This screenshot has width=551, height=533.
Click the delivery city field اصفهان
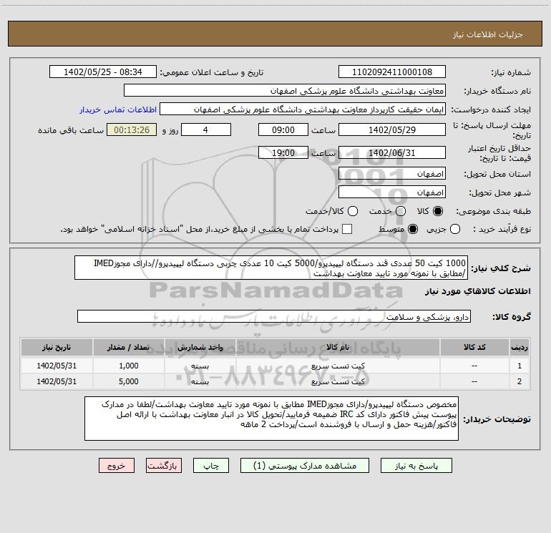392,192
